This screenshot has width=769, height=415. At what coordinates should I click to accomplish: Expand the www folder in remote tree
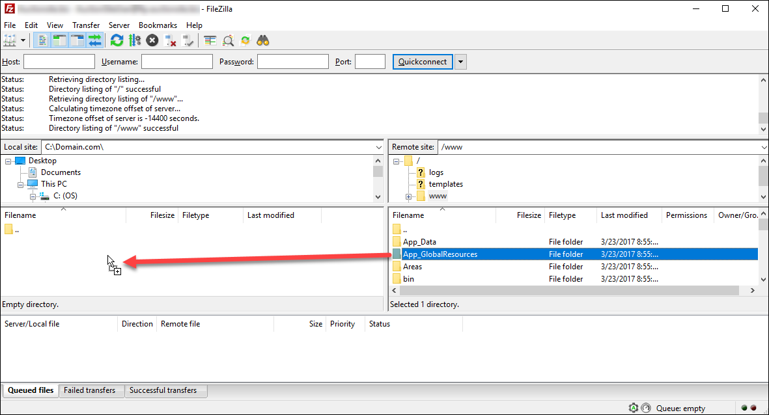(x=408, y=196)
